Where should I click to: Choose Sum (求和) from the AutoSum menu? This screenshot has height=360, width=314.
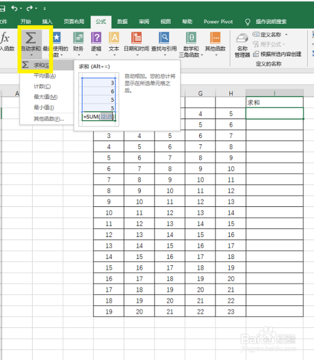[x=46, y=65]
